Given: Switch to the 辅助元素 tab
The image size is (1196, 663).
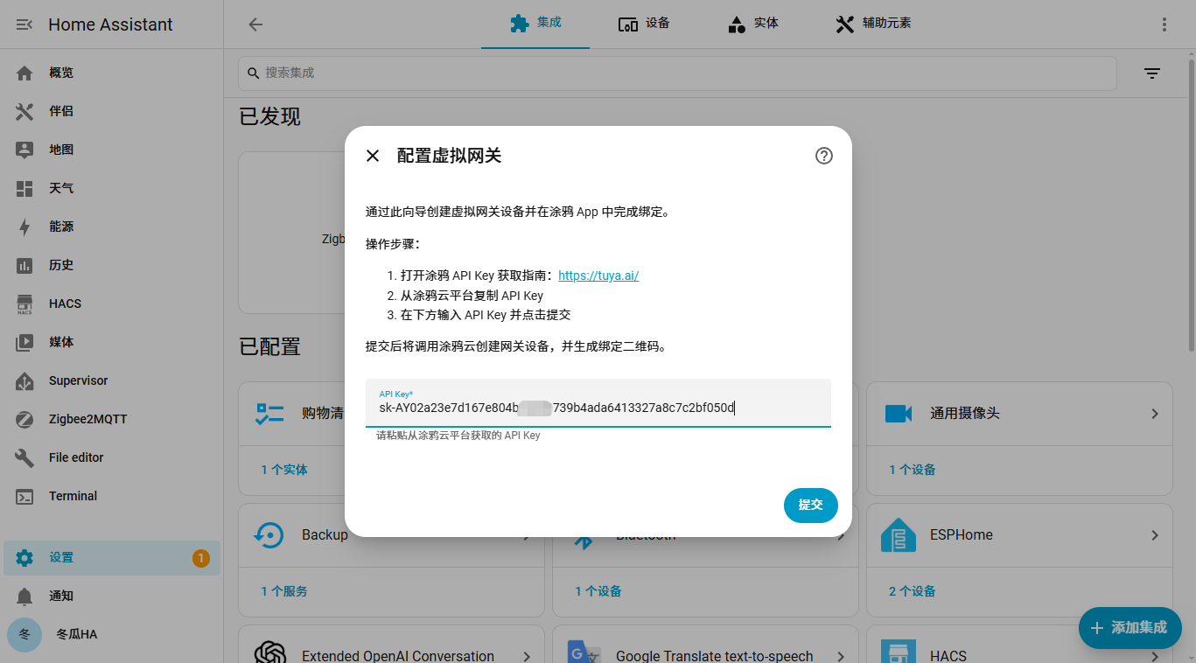Looking at the screenshot, I should click(x=873, y=24).
